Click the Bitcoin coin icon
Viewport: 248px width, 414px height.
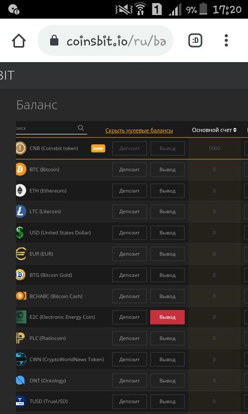[x=21, y=169]
